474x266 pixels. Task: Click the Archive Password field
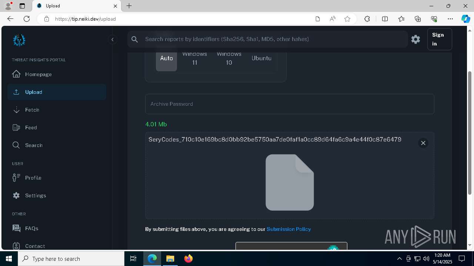pyautogui.click(x=290, y=104)
